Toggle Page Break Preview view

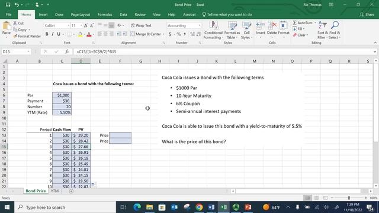(x=325, y=198)
